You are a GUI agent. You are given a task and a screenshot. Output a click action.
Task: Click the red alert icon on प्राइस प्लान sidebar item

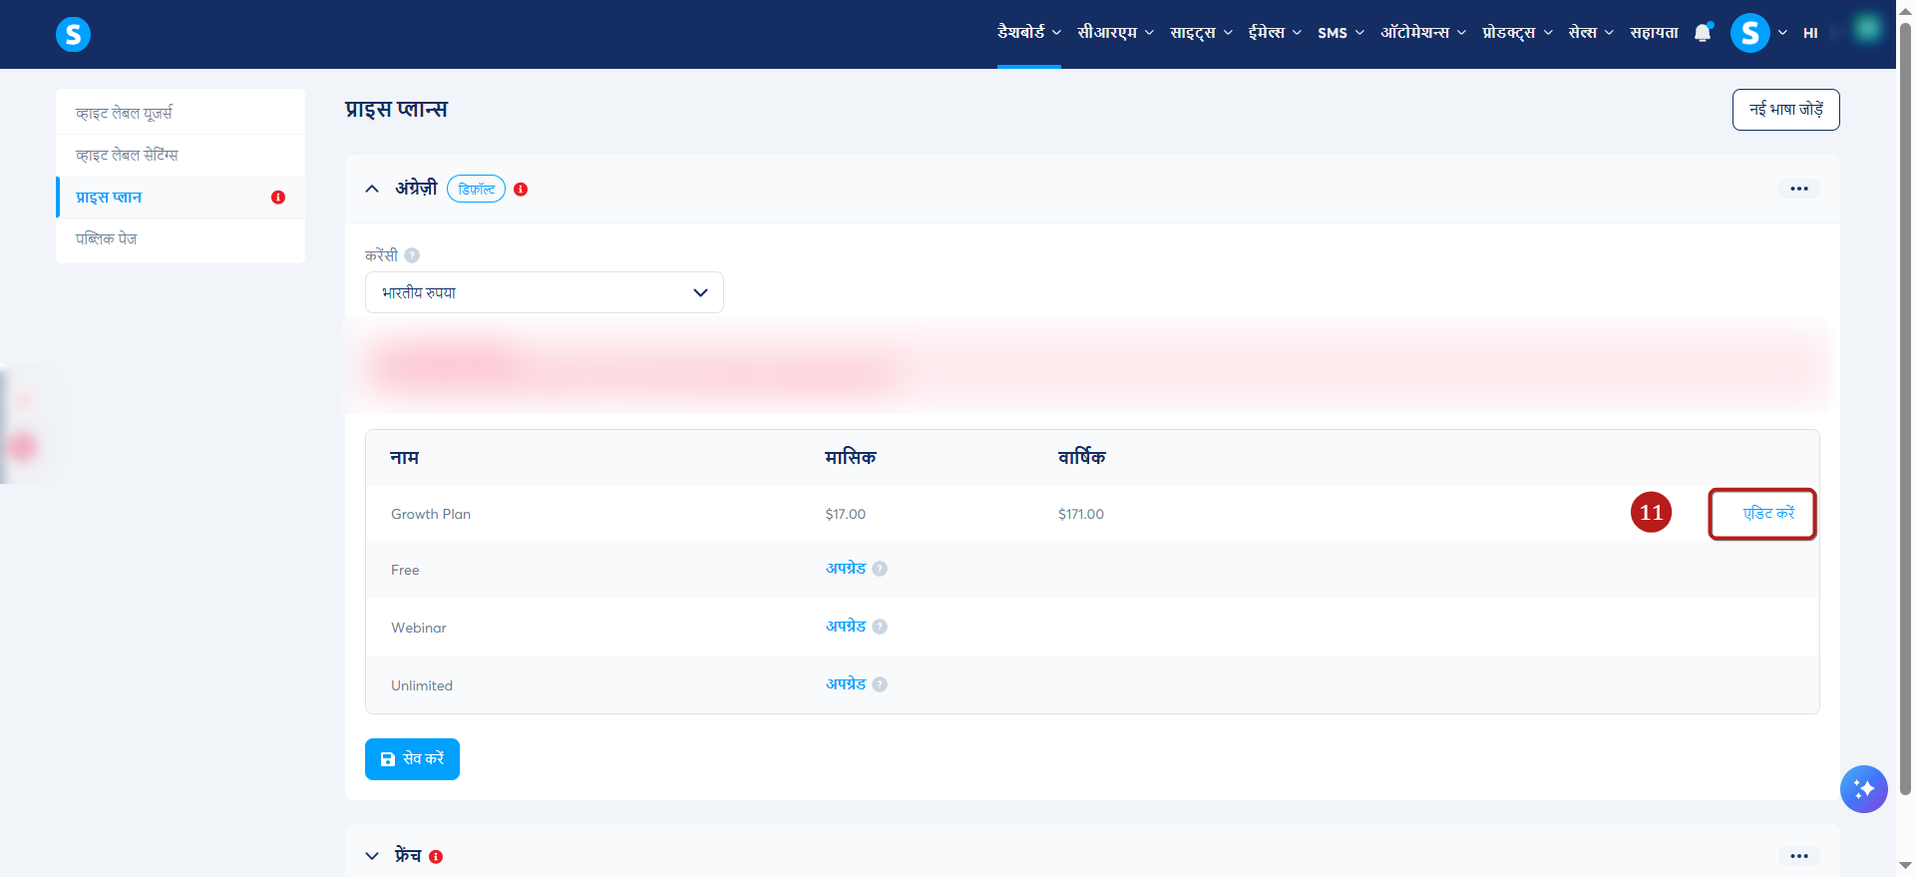point(278,198)
